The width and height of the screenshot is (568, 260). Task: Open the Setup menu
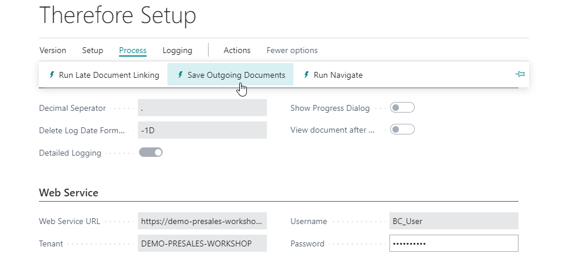pos(93,50)
